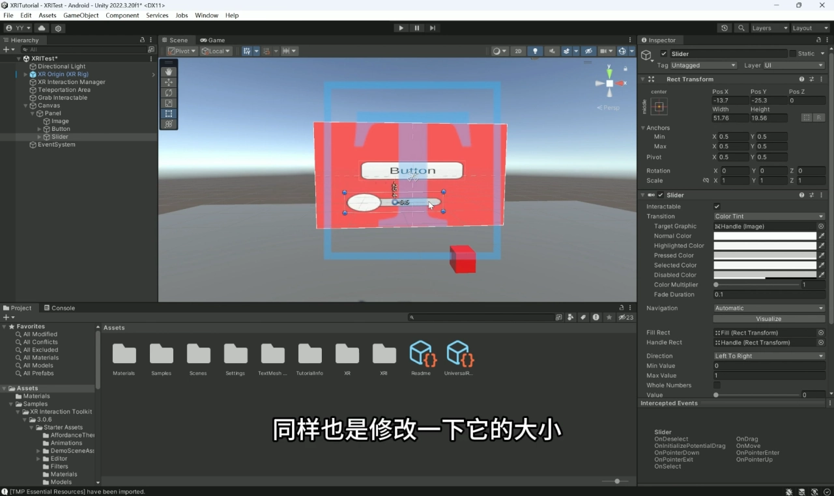Open the GameObject menu
This screenshot has height=496, width=834.
click(x=81, y=15)
